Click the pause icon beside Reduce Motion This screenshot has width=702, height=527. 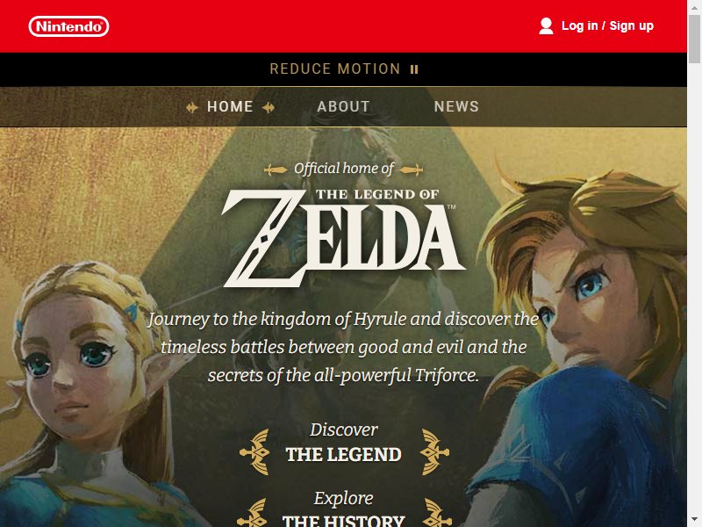point(414,69)
